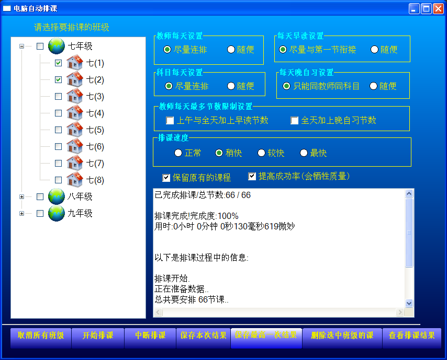447x360 pixels.
Task: Click the house icon beside 七(4)
Action: coord(75,113)
